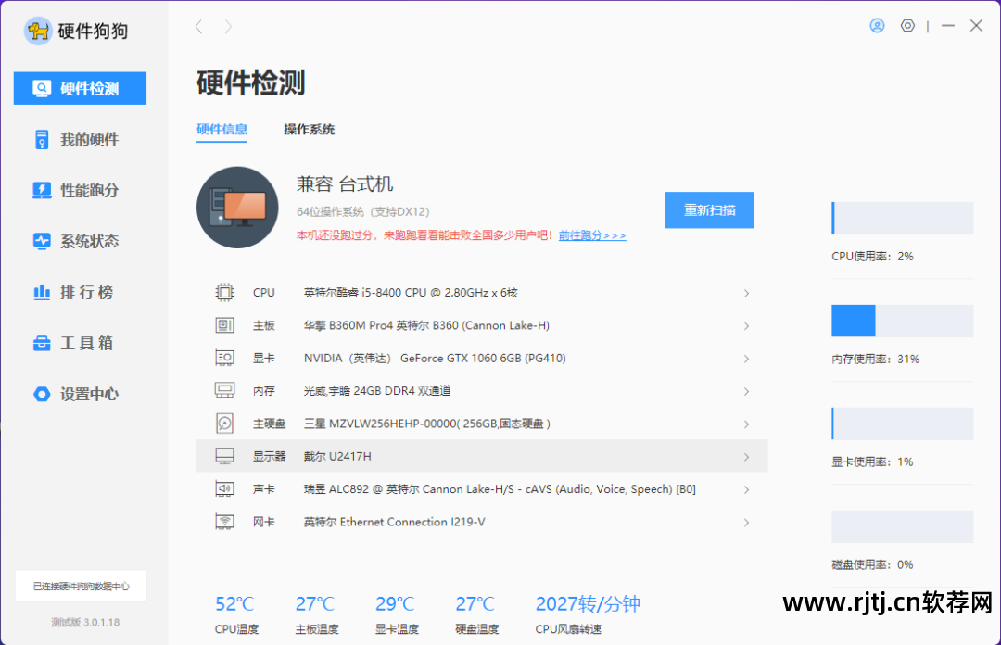The height and width of the screenshot is (645, 1001).
Task: Go back with the left arrow
Action: point(198,27)
